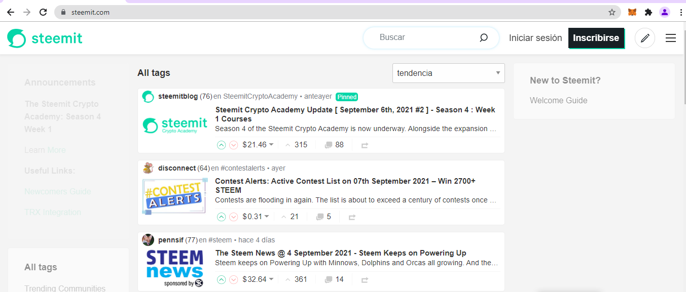686x292 pixels.
Task: Click disconnect author avatar
Action: (148, 168)
